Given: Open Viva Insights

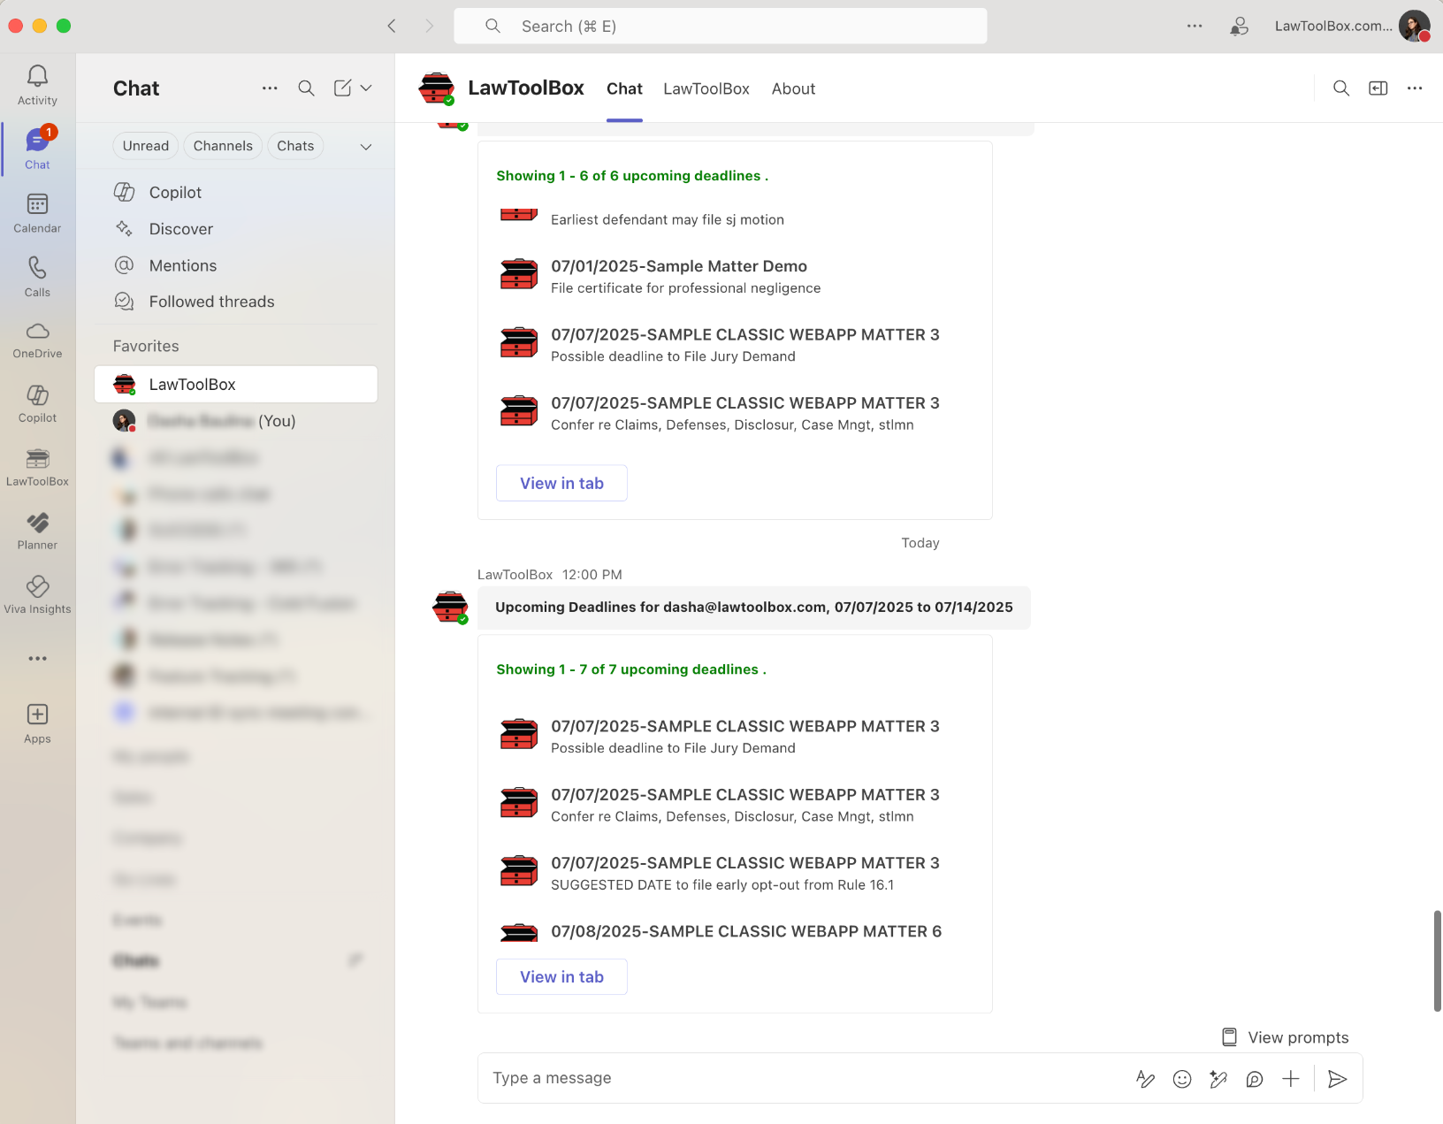Looking at the screenshot, I should 37,595.
